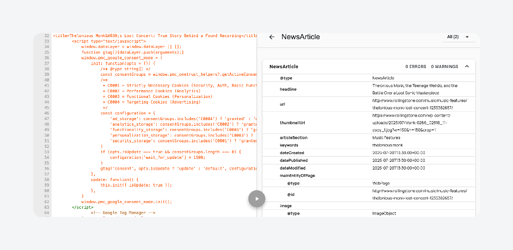513x250 pixels.
Task: Click the mainEntityOfPage property label
Action: click(297, 176)
